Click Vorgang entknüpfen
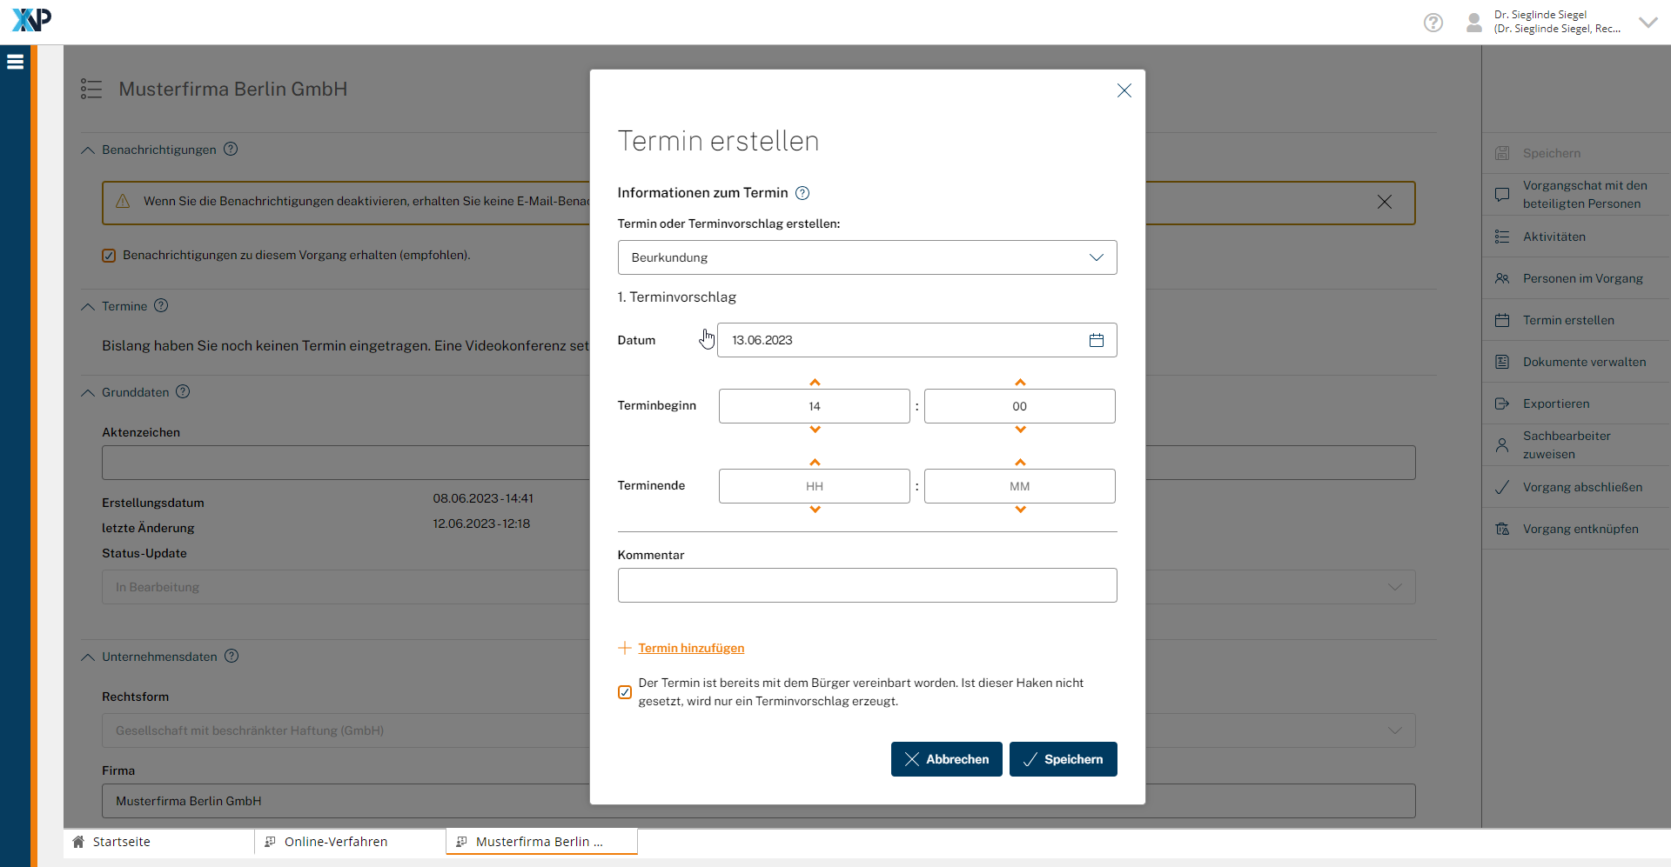Image resolution: width=1671 pixels, height=867 pixels. point(1576,529)
